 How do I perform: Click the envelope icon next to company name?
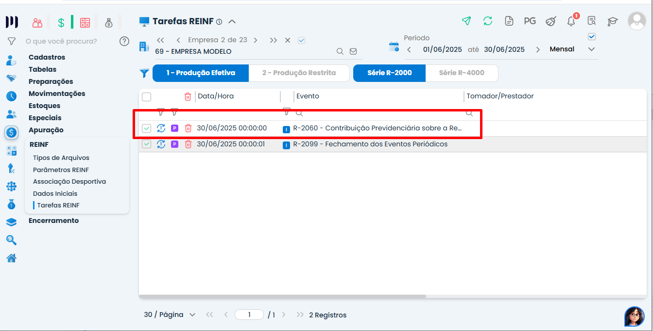click(353, 51)
